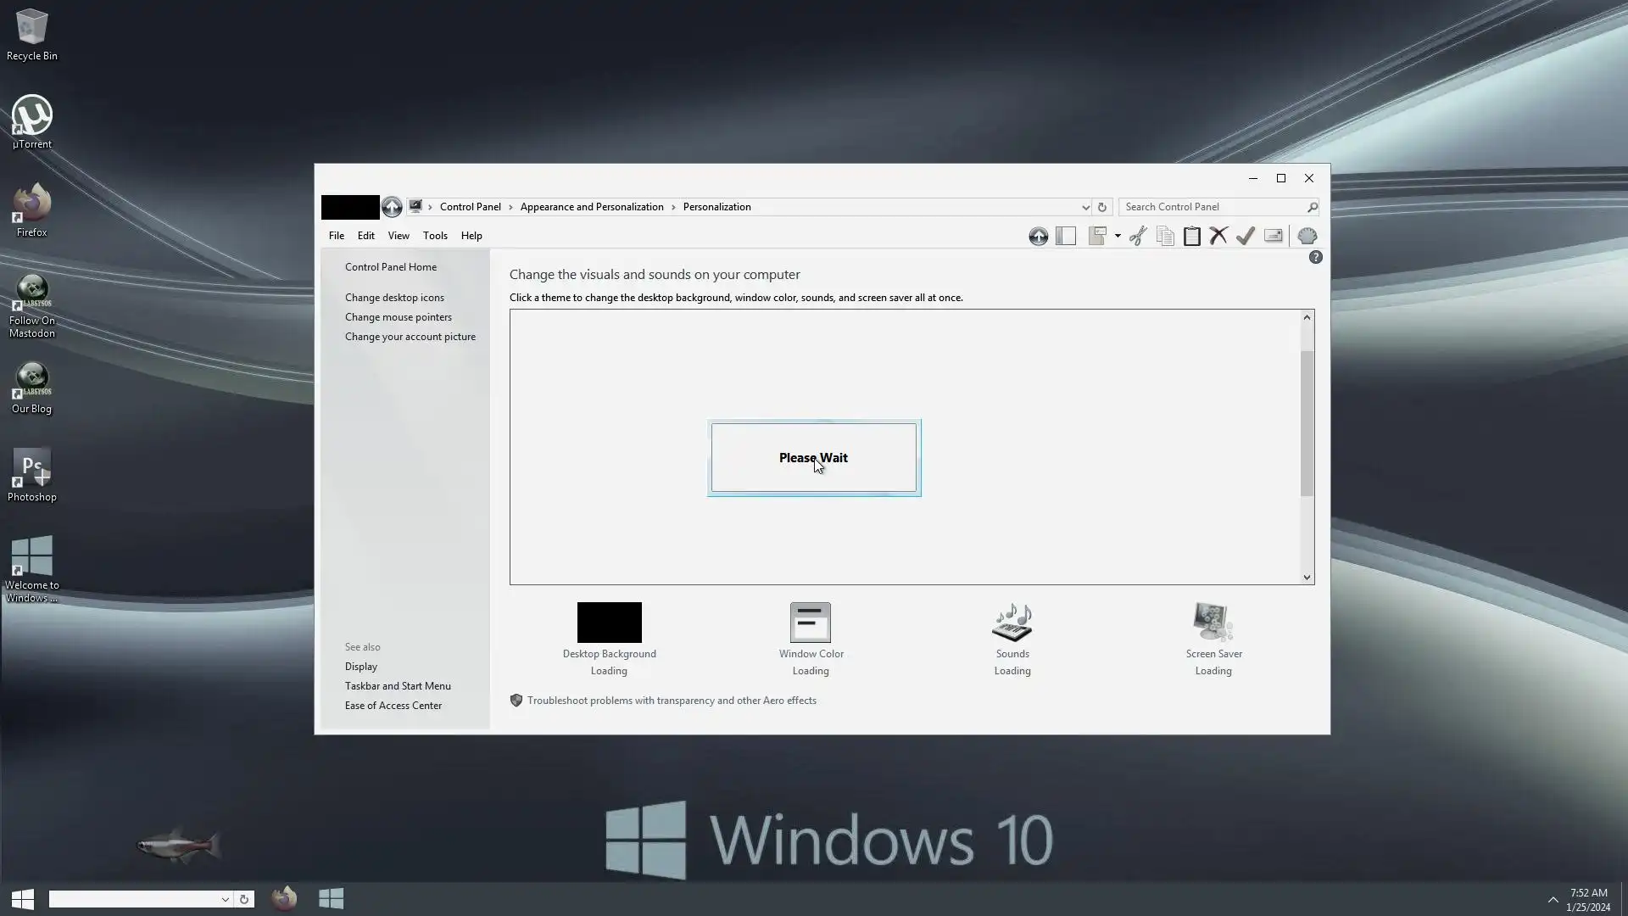Click the Window Color icon
Viewport: 1628px width, 916px height.
click(810, 623)
